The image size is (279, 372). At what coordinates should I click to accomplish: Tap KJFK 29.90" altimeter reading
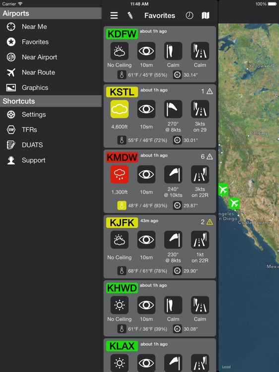[191, 271]
